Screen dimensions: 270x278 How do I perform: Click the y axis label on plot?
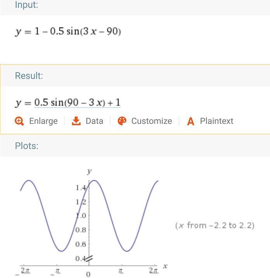(x=89, y=171)
